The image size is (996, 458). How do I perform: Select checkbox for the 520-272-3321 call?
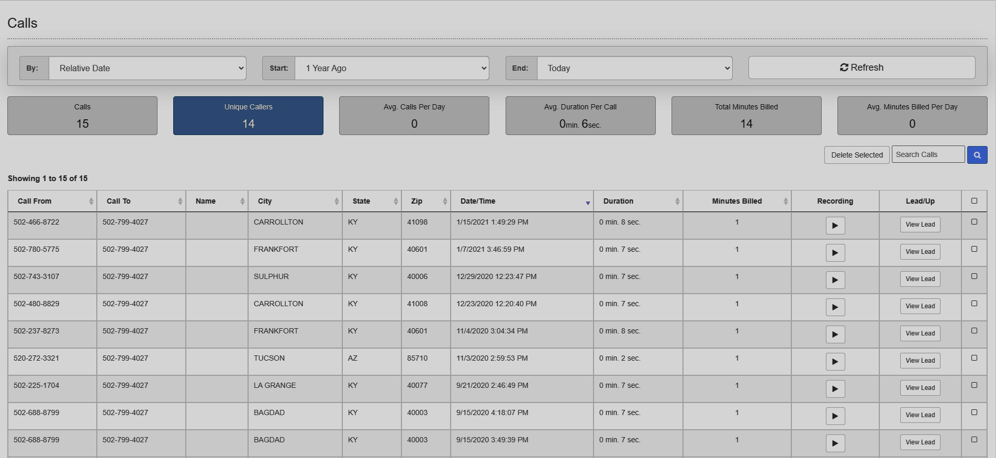click(x=973, y=358)
